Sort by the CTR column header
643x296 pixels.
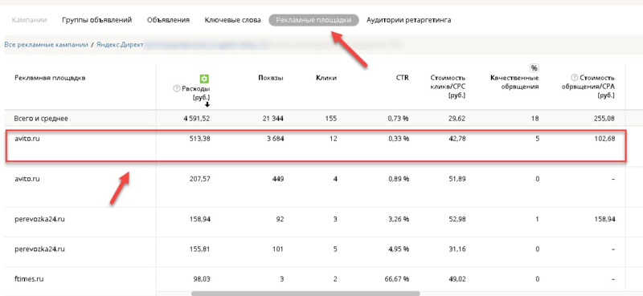[x=403, y=78]
